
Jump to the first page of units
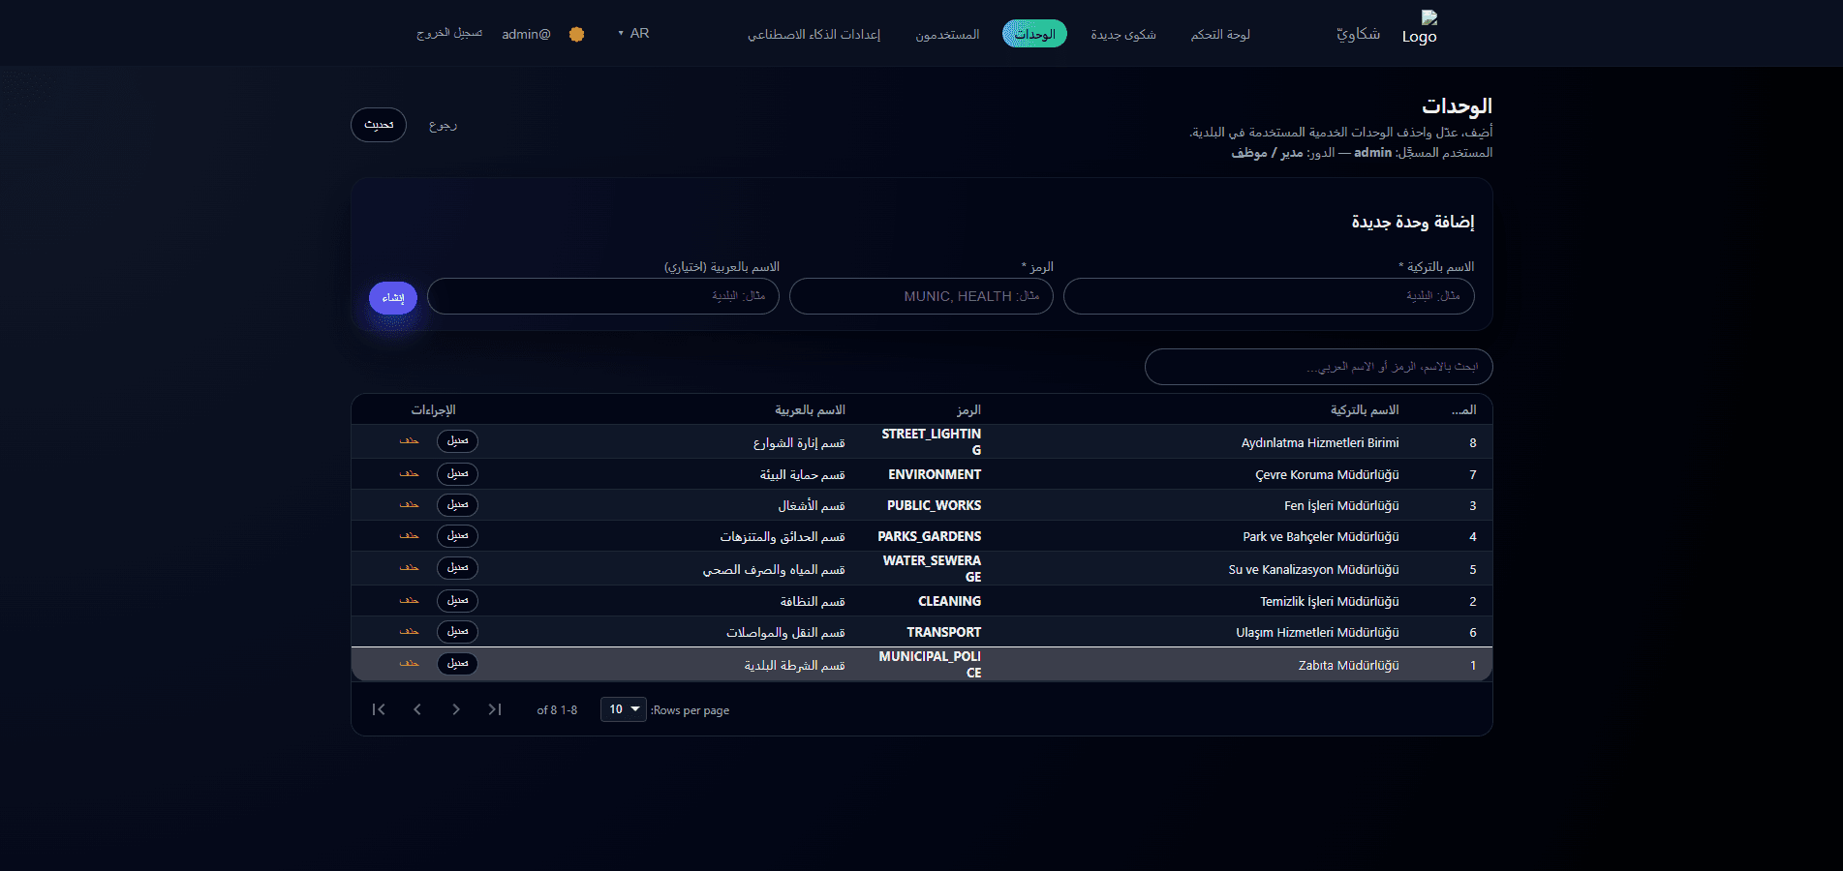click(x=379, y=709)
